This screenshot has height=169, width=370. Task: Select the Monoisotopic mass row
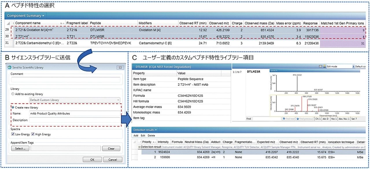[x=181, y=112]
